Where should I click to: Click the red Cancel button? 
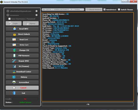[22, 88]
